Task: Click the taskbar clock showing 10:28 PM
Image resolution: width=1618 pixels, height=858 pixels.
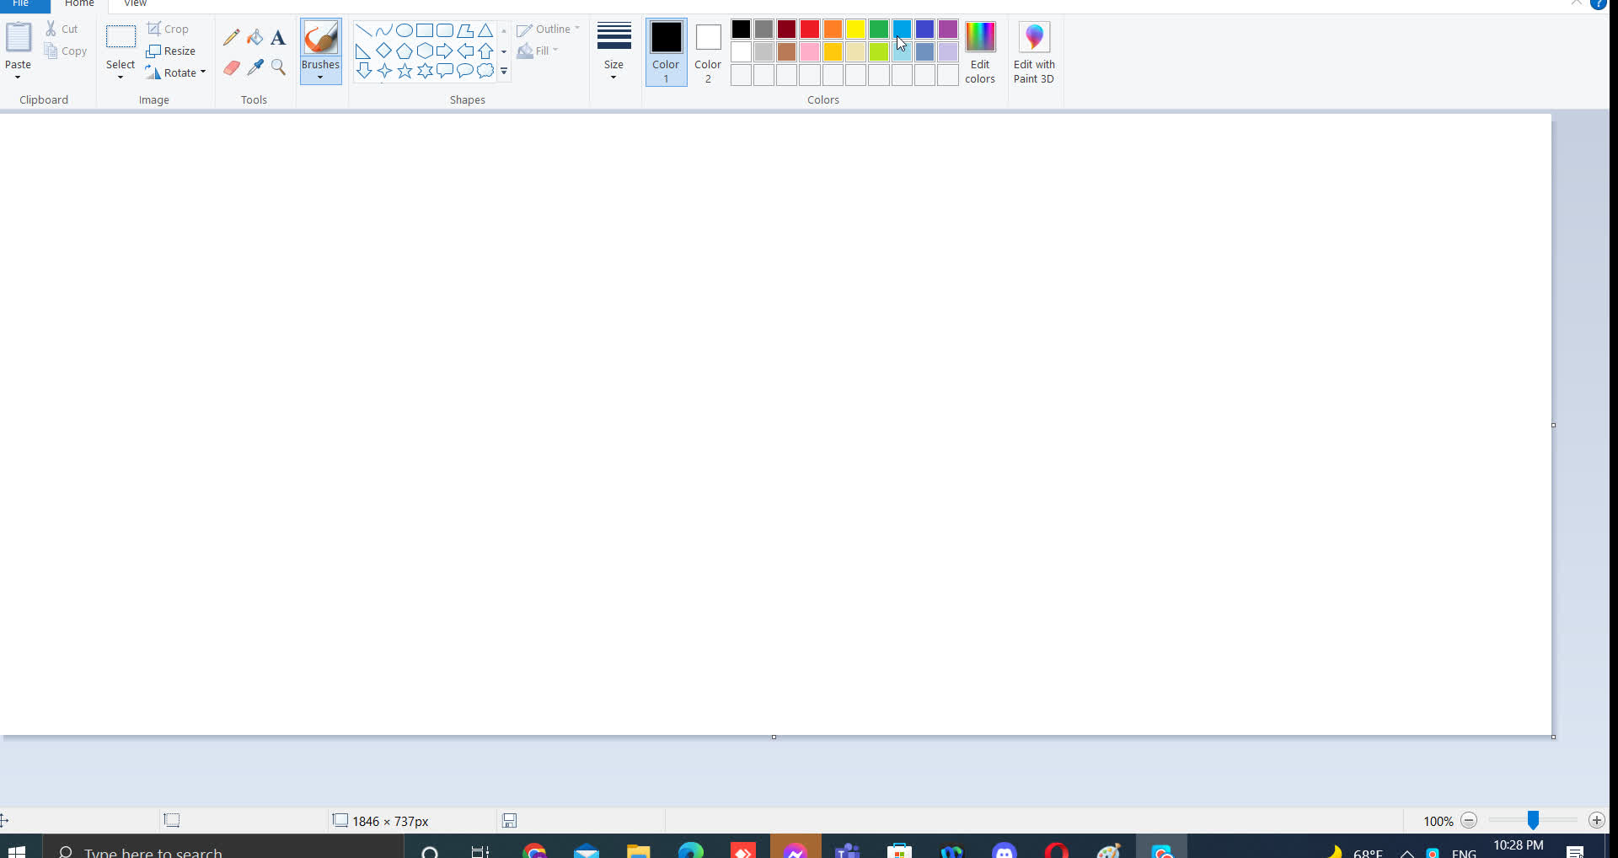Action: pyautogui.click(x=1519, y=845)
